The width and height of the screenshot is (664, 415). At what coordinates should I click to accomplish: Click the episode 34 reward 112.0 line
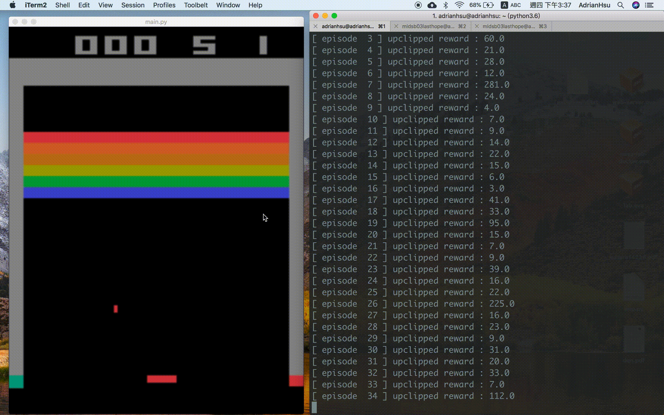[414, 396]
